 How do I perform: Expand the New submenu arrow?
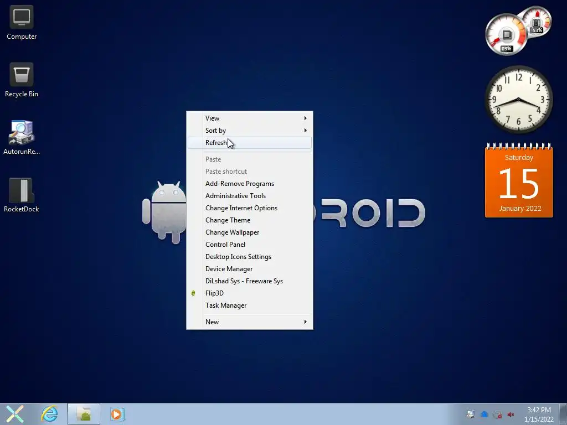pos(306,322)
